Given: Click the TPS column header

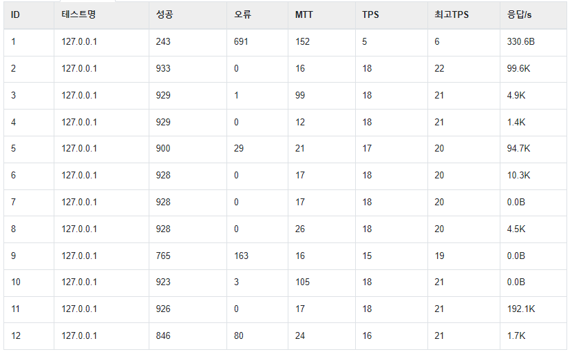Looking at the screenshot, I should [392, 15].
